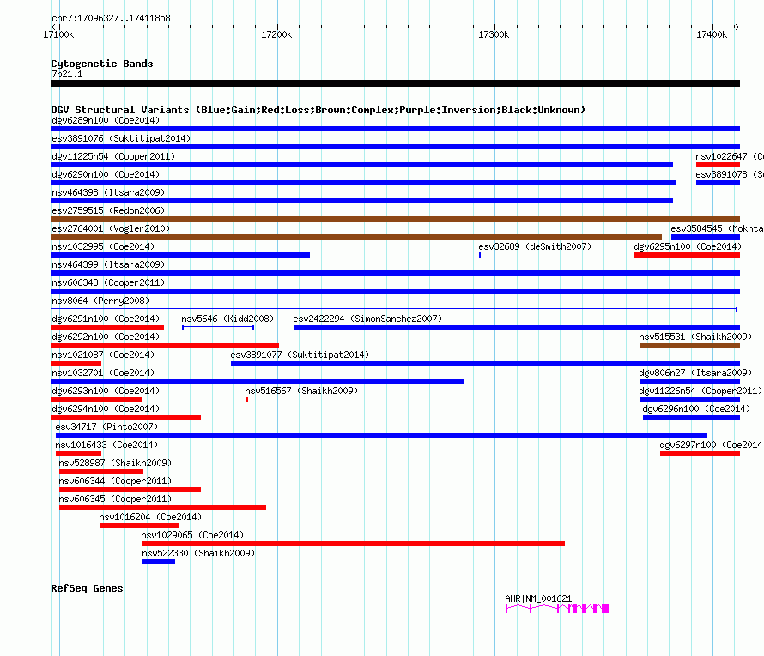Click the small red nsv516567 marker
This screenshot has width=764, height=656.
coord(247,399)
